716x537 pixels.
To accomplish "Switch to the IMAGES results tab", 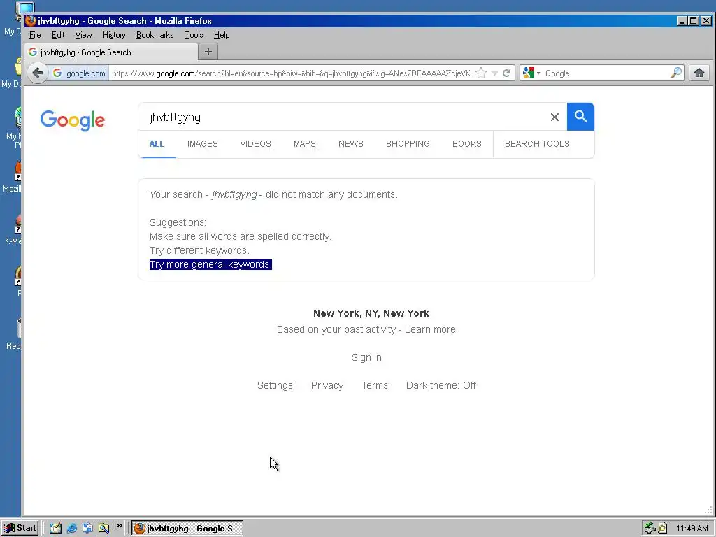I will [x=202, y=144].
